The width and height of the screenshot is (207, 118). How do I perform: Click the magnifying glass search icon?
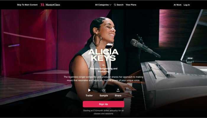coord(115,5)
